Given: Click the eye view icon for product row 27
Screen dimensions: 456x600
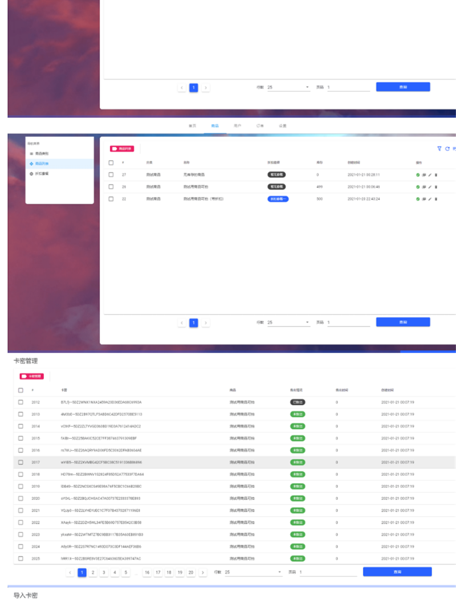Looking at the screenshot, I should pyautogui.click(x=424, y=175).
